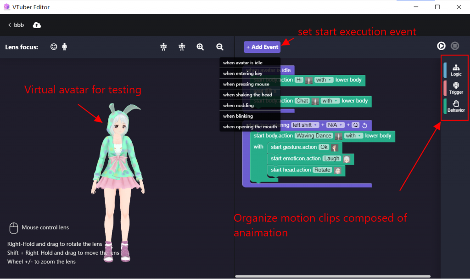Choose 'when opening the mouth' event
Image resolution: width=470 pixels, height=279 pixels.
tap(250, 127)
